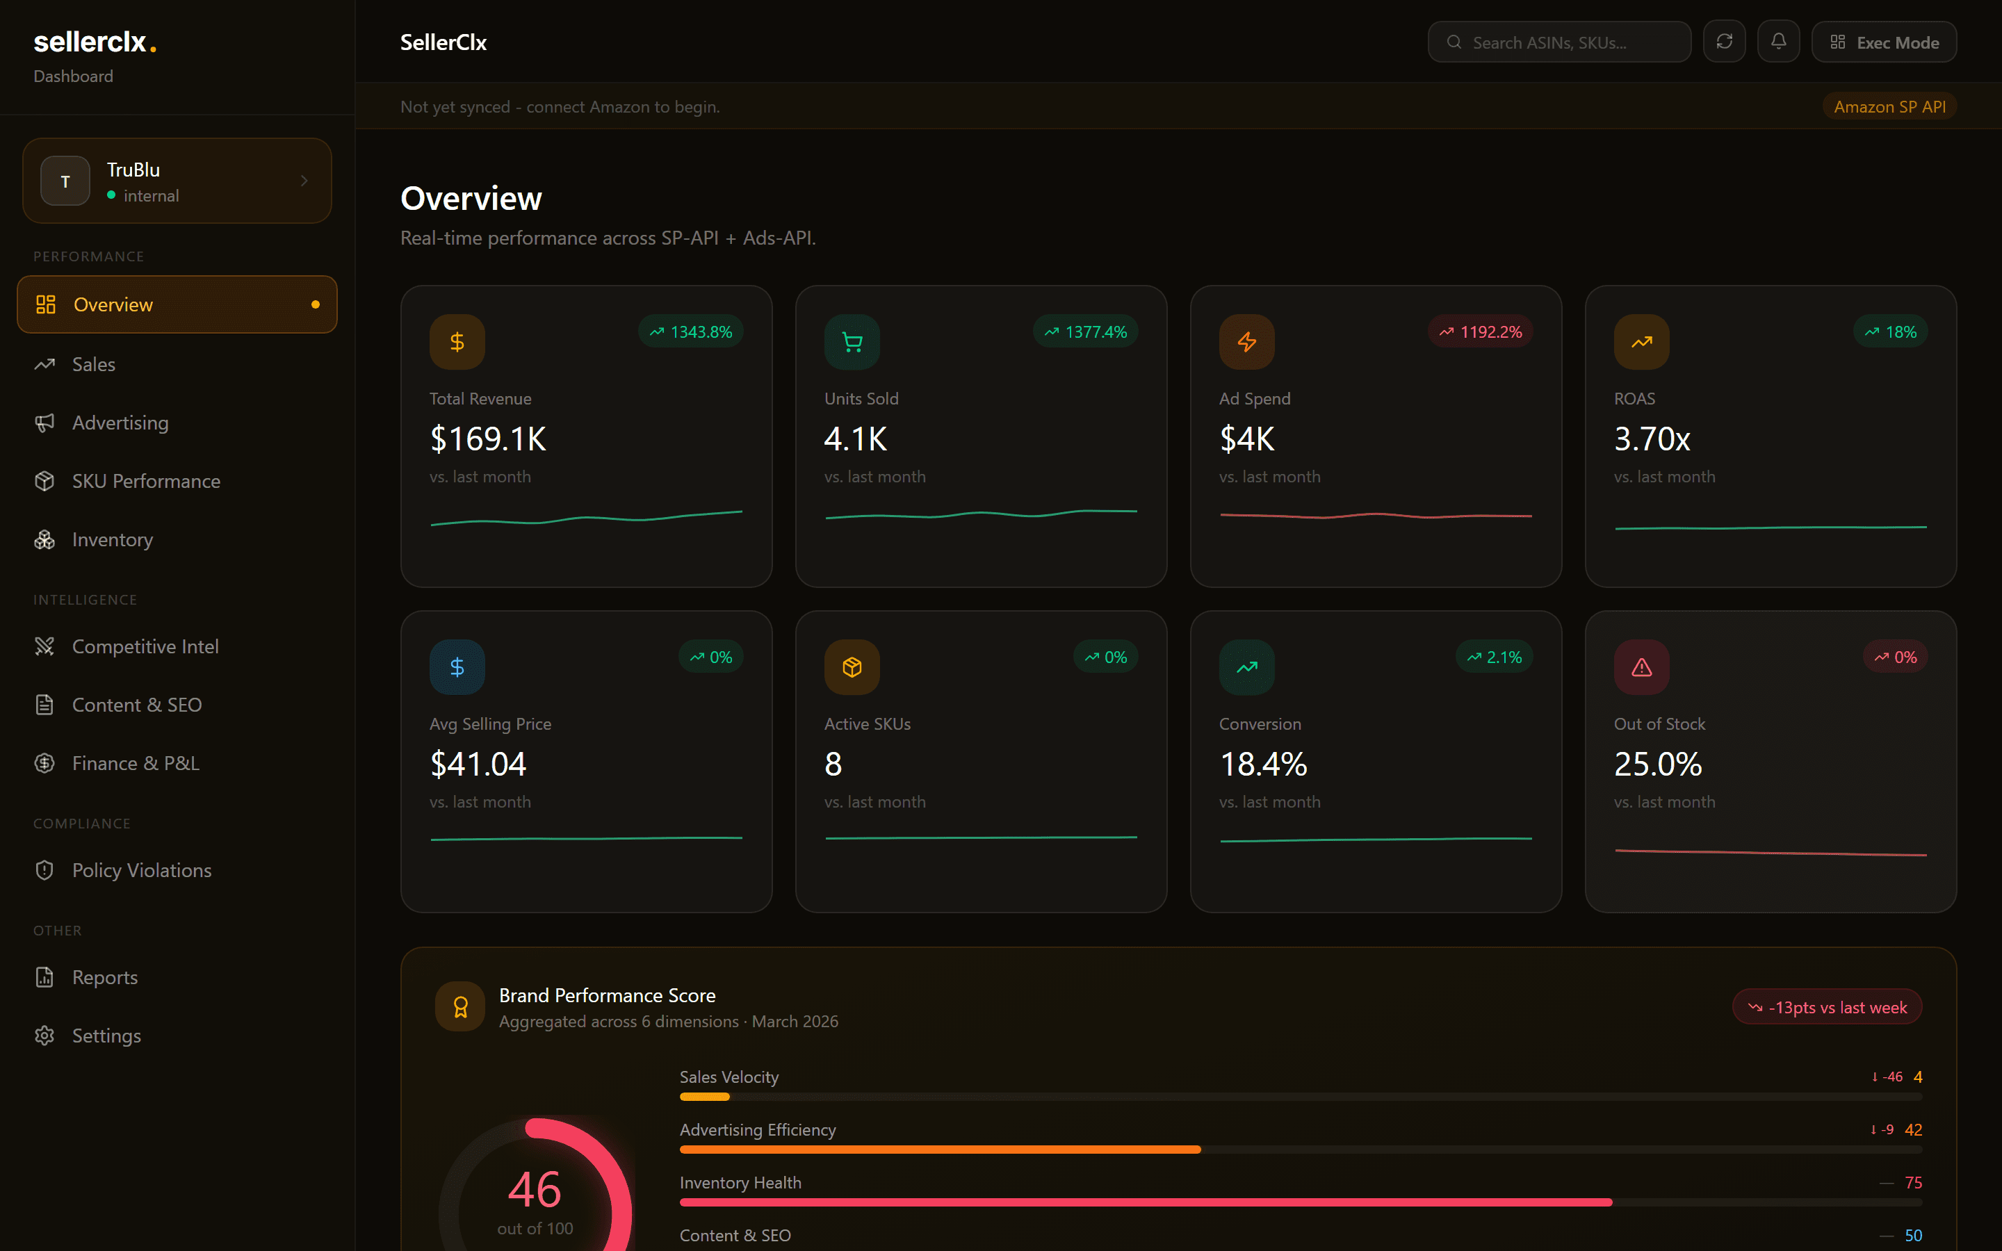Click the 18% ROAS change badge
The image size is (2002, 1251).
[x=1889, y=332]
